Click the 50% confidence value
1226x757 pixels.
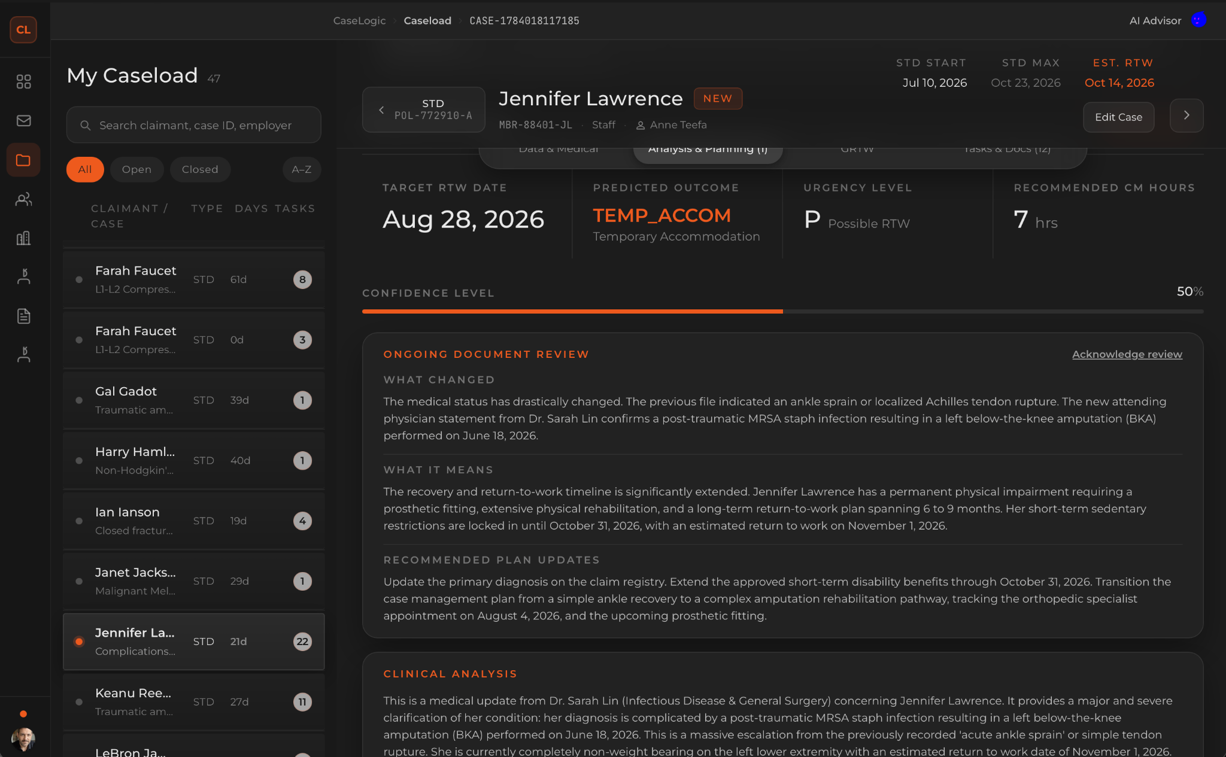[1189, 291]
